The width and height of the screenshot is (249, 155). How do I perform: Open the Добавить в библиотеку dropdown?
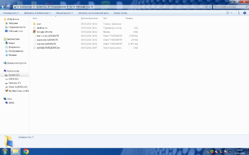point(37,13)
